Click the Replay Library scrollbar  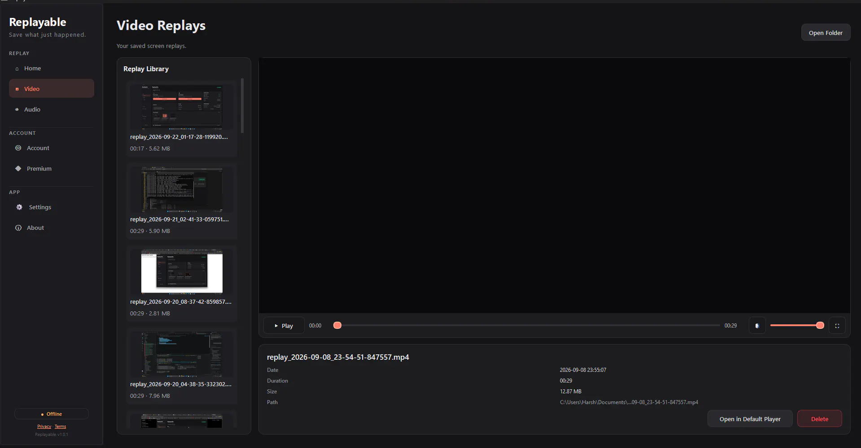click(x=242, y=106)
